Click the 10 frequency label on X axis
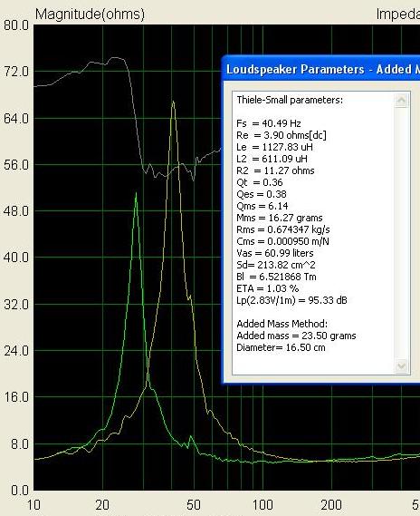Screen dimensions: 420x516 coord(33,505)
